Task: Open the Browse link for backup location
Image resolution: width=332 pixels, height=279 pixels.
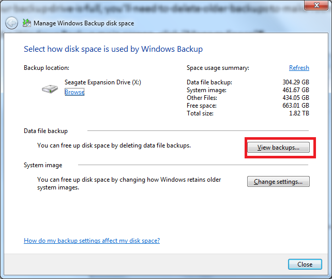Action: click(74, 92)
